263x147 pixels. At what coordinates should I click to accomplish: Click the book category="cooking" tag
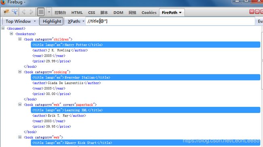coord(47,72)
